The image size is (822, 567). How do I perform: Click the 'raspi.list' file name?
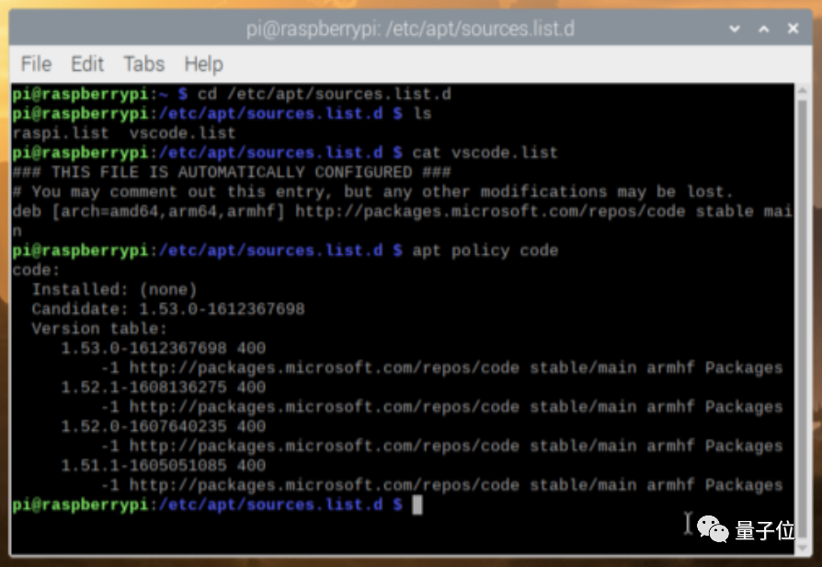click(61, 133)
